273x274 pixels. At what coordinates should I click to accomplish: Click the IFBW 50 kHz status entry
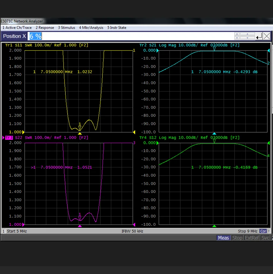tap(132, 231)
